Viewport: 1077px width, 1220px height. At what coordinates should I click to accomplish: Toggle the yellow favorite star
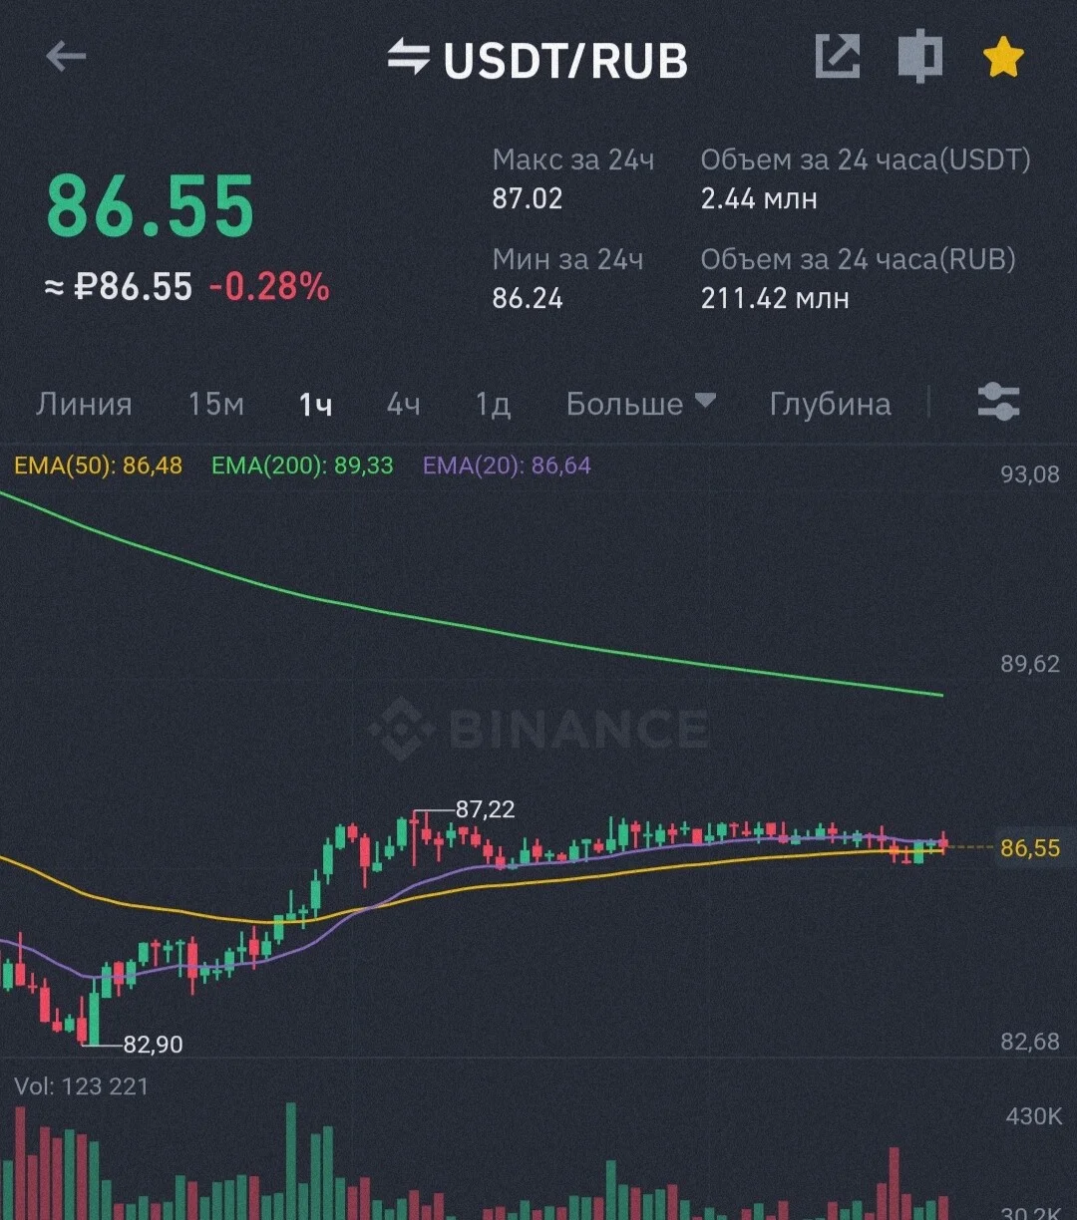(1003, 58)
